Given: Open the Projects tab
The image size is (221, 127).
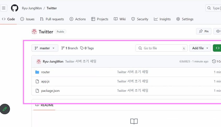Looking at the screenshot, I should tap(100, 19).
